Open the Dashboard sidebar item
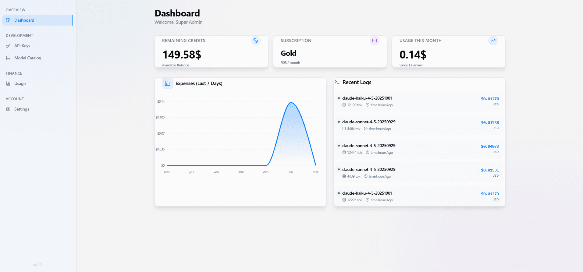 click(37, 20)
